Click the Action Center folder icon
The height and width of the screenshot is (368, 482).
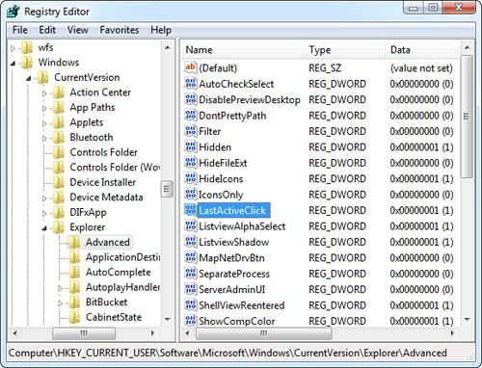pos(59,92)
